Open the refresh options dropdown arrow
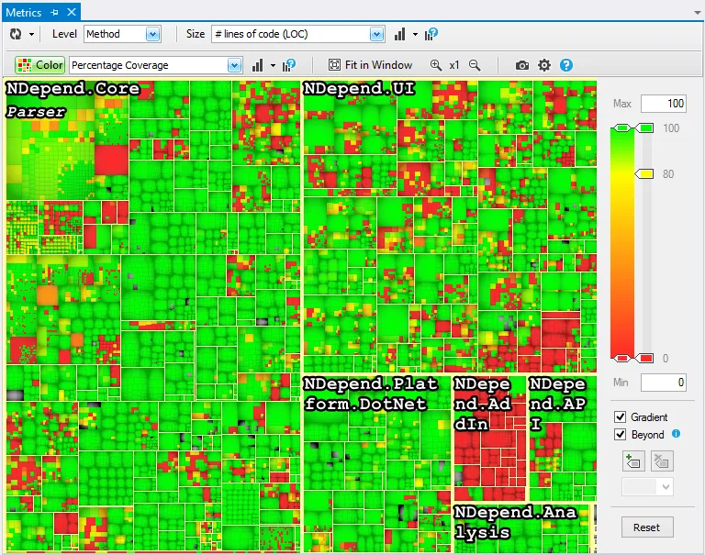705x555 pixels. coord(31,34)
